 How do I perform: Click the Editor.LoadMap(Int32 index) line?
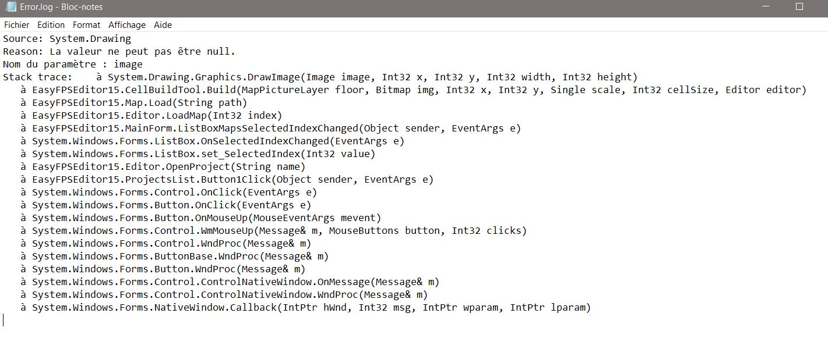[x=157, y=116]
